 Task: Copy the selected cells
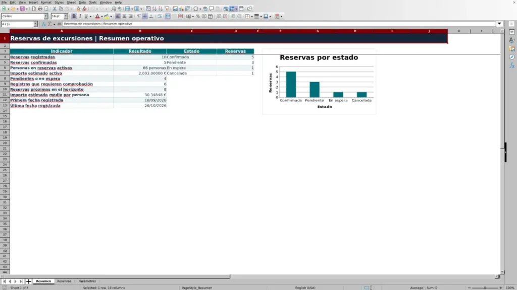click(x=61, y=9)
